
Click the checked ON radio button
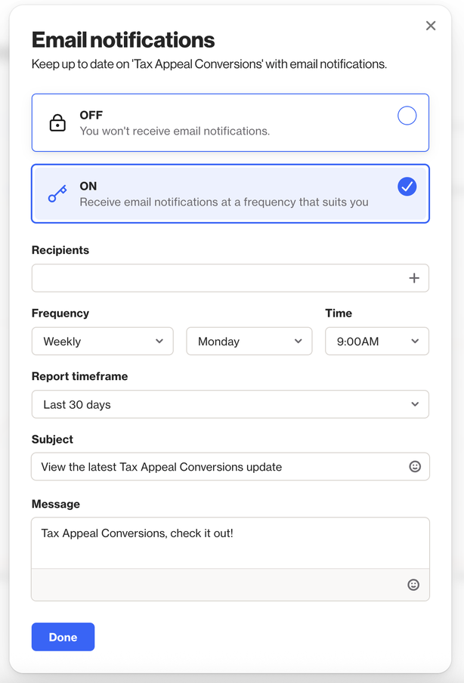[407, 187]
